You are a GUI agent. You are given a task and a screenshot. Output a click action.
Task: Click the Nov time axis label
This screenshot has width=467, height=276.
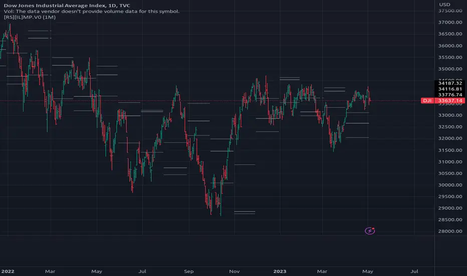(235, 271)
